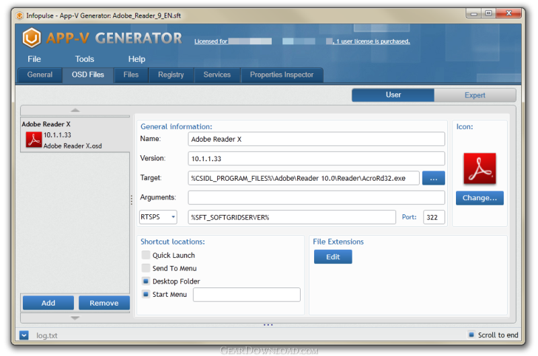Image resolution: width=538 pixels, height=356 pixels.
Task: Open the File menu
Action: (x=34, y=59)
